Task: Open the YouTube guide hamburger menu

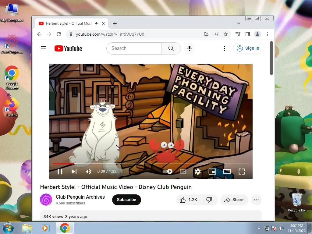Action: (44, 48)
